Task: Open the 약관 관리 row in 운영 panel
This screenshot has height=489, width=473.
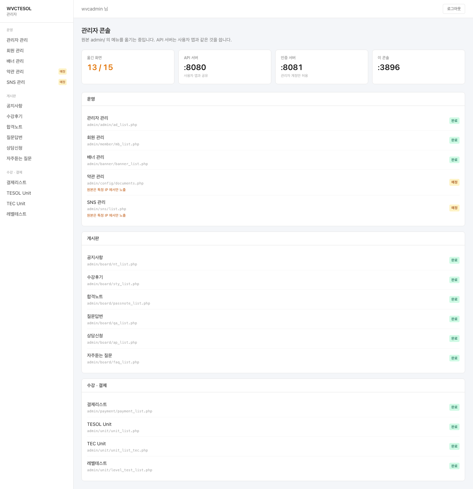Action: click(x=273, y=183)
